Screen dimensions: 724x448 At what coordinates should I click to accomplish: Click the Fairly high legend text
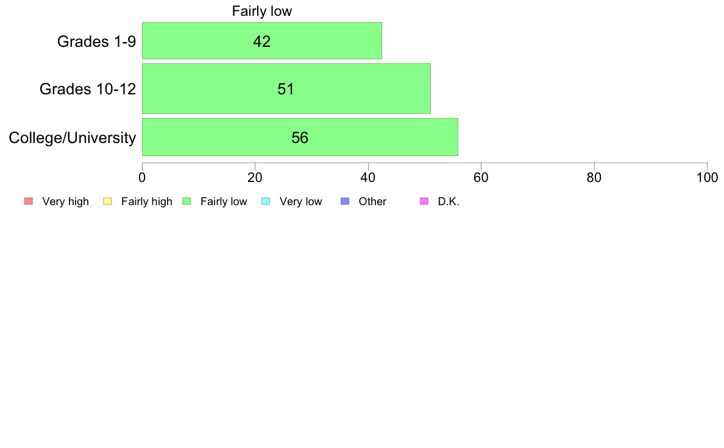(147, 201)
